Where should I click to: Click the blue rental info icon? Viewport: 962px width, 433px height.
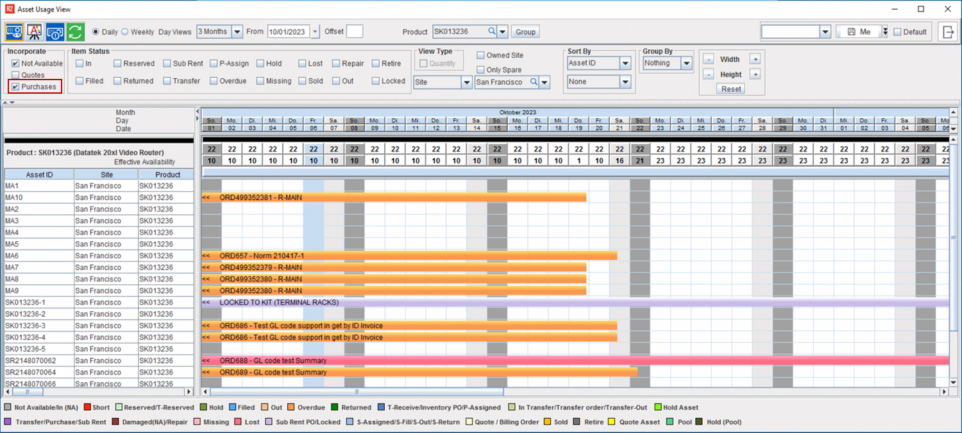55,31
